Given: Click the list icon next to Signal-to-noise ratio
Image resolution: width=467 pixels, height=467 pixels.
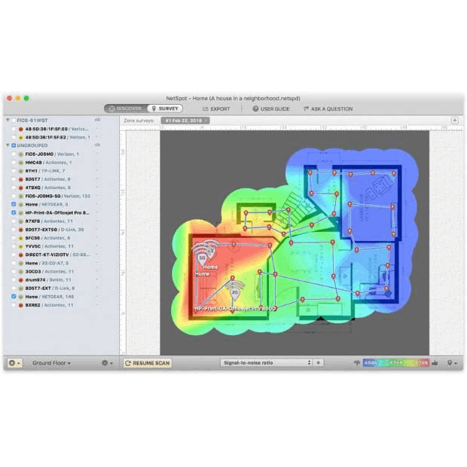Looking at the screenshot, I should click(319, 363).
